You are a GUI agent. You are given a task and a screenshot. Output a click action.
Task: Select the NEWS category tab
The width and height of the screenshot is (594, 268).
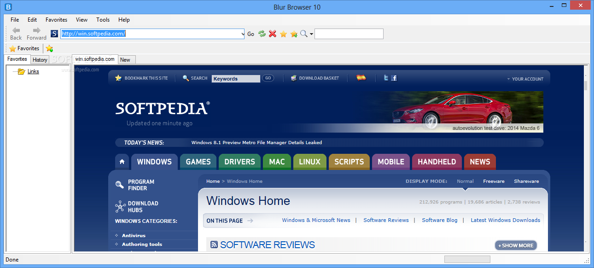pyautogui.click(x=480, y=162)
